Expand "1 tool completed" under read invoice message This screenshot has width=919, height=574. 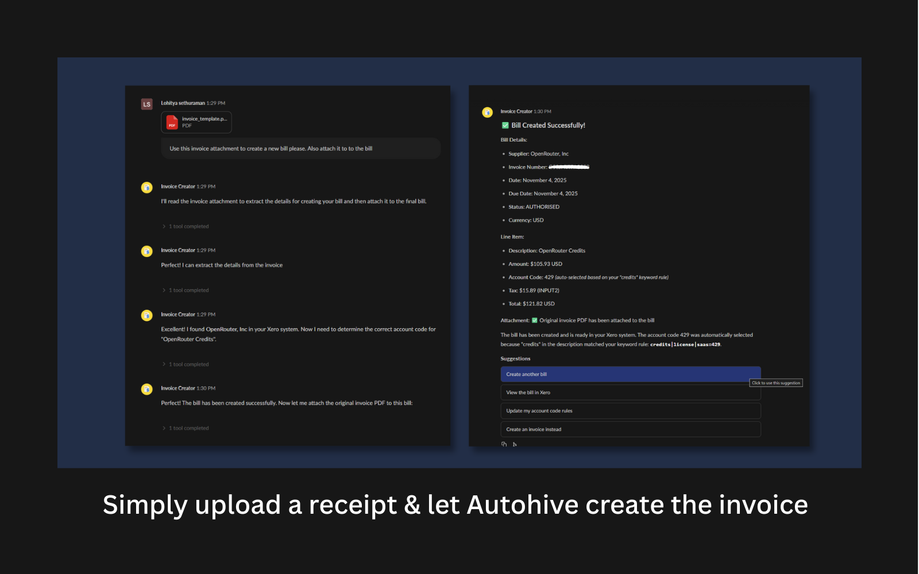coord(186,227)
